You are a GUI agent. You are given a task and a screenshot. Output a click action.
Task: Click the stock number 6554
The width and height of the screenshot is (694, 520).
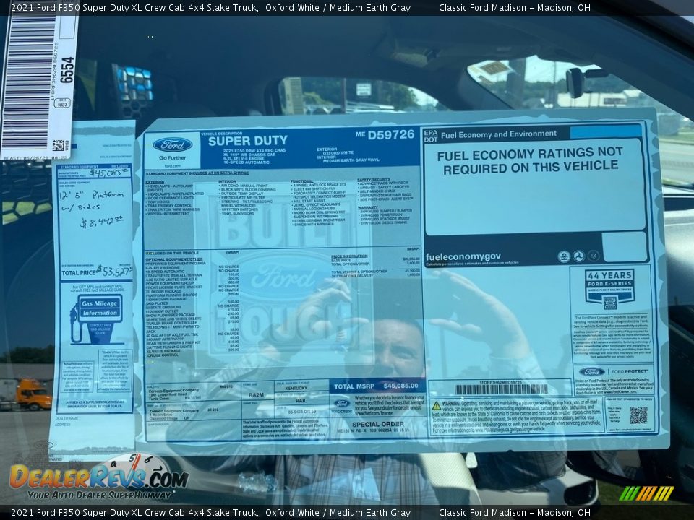(x=67, y=69)
